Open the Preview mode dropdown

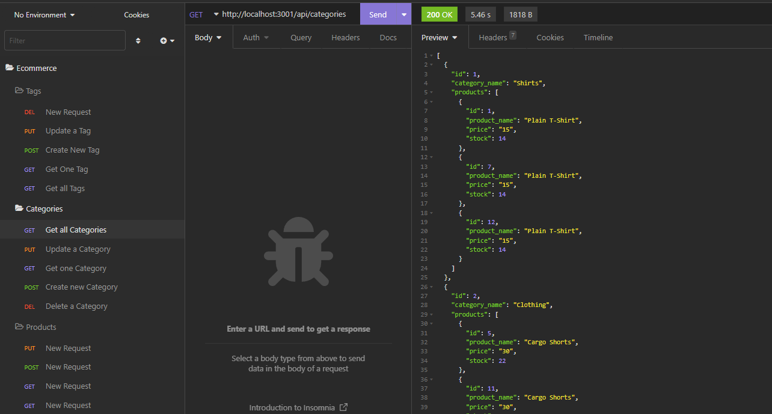click(x=439, y=37)
